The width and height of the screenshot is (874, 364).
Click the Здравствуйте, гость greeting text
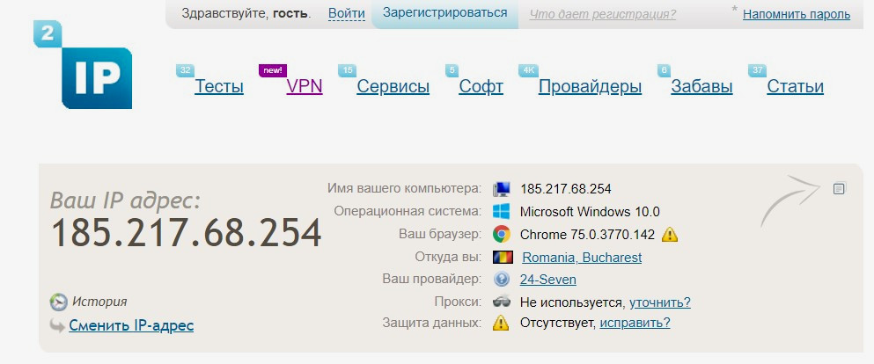pos(246,13)
